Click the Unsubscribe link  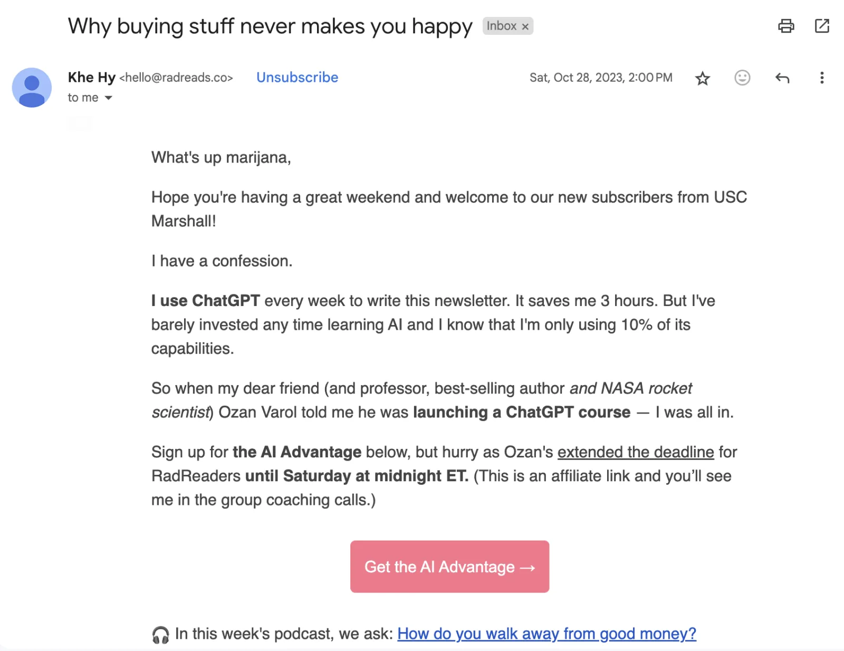297,78
